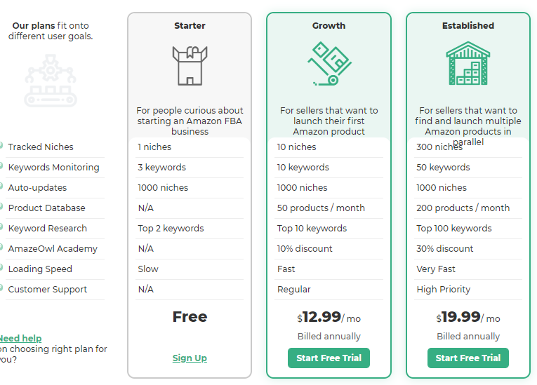Click the info icon beside Tracked Niches
Image resolution: width=537 pixels, height=385 pixels.
coord(1,146)
